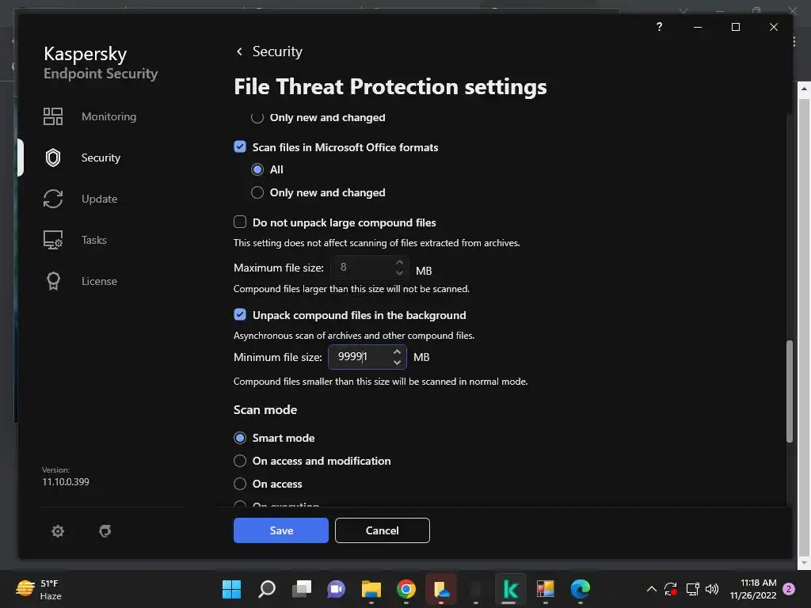Click the Minimum file size input field
This screenshot has width=811, height=608.
point(367,357)
